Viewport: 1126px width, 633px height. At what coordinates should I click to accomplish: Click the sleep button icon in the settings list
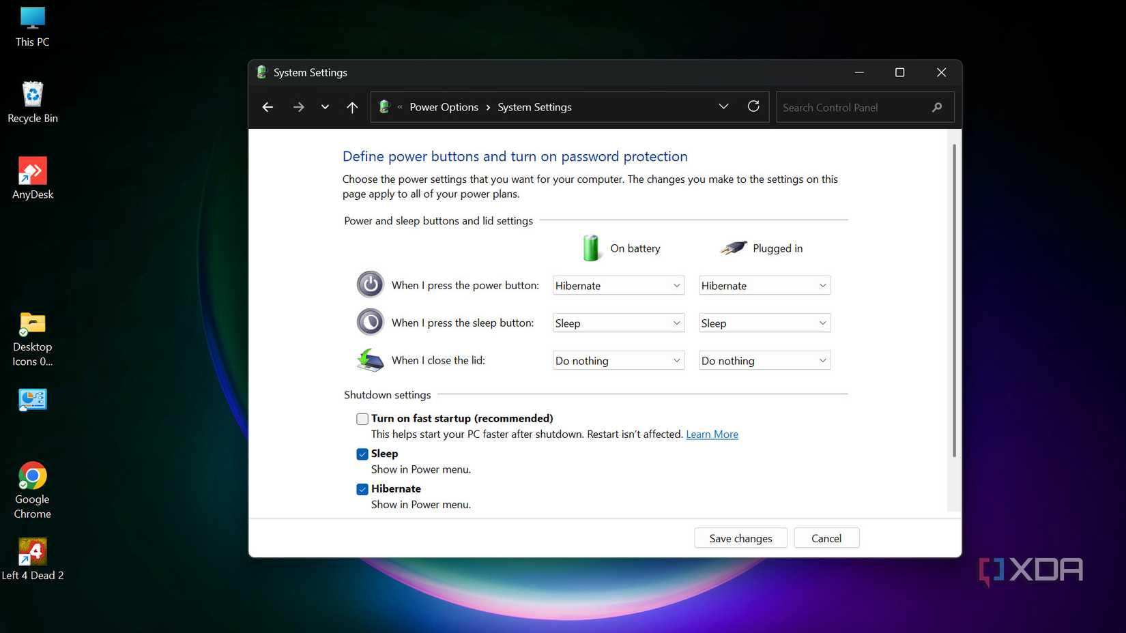click(370, 322)
